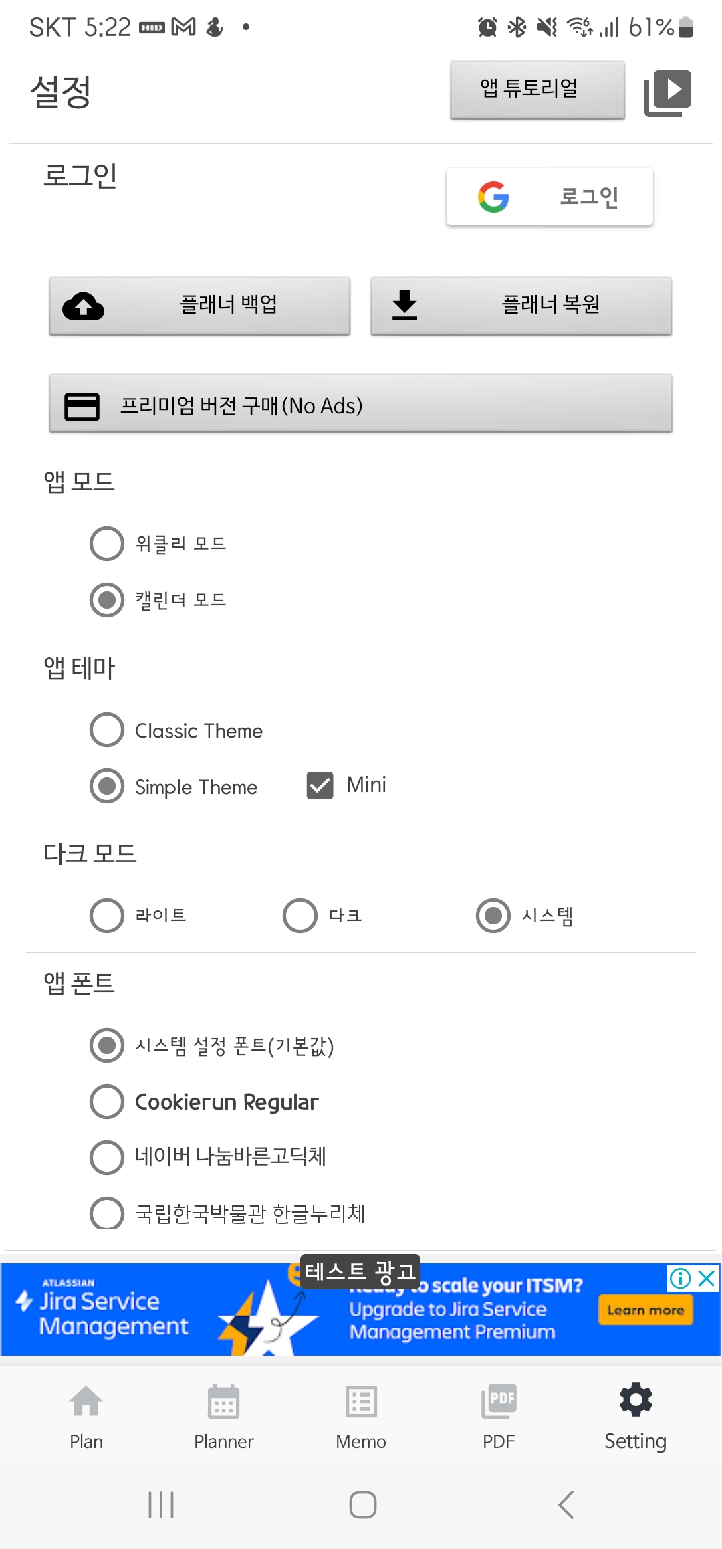Go to Plan home tab
This screenshot has height=1549, width=722.
[86, 1417]
